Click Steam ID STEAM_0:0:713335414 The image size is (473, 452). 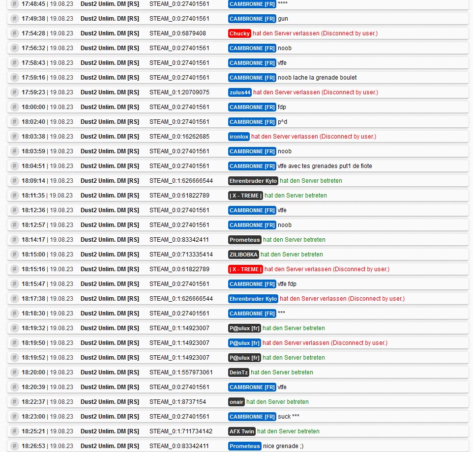pos(181,255)
